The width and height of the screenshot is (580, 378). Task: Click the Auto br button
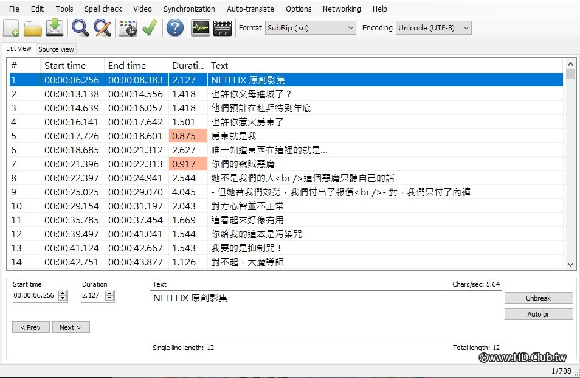(539, 314)
